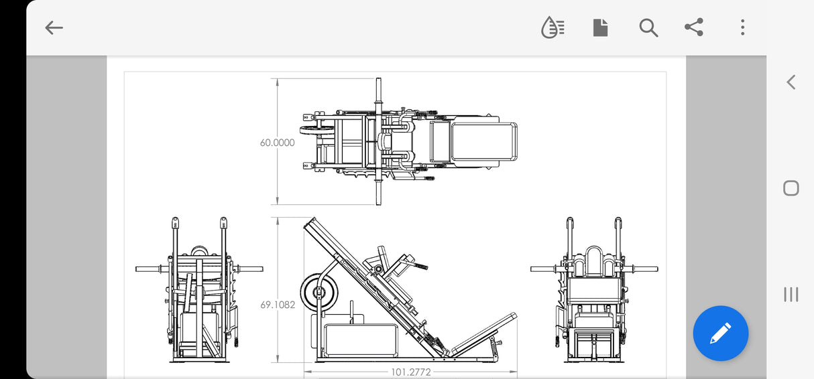
Task: Open Android recent apps button
Action: [x=791, y=294]
